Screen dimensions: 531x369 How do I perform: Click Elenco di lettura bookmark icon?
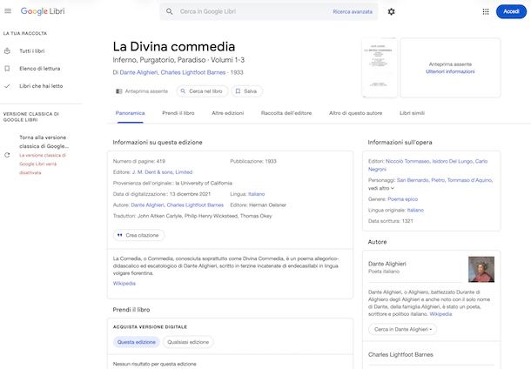(7, 69)
